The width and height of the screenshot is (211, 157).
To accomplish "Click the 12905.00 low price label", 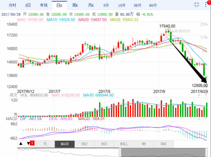I will click(200, 86).
